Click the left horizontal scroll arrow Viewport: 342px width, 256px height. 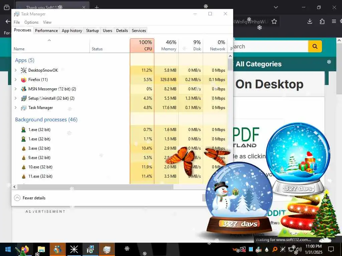[14, 187]
